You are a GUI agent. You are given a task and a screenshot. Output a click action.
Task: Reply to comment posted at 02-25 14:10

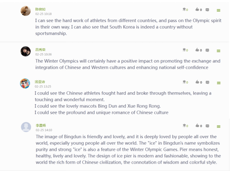pos(207,126)
